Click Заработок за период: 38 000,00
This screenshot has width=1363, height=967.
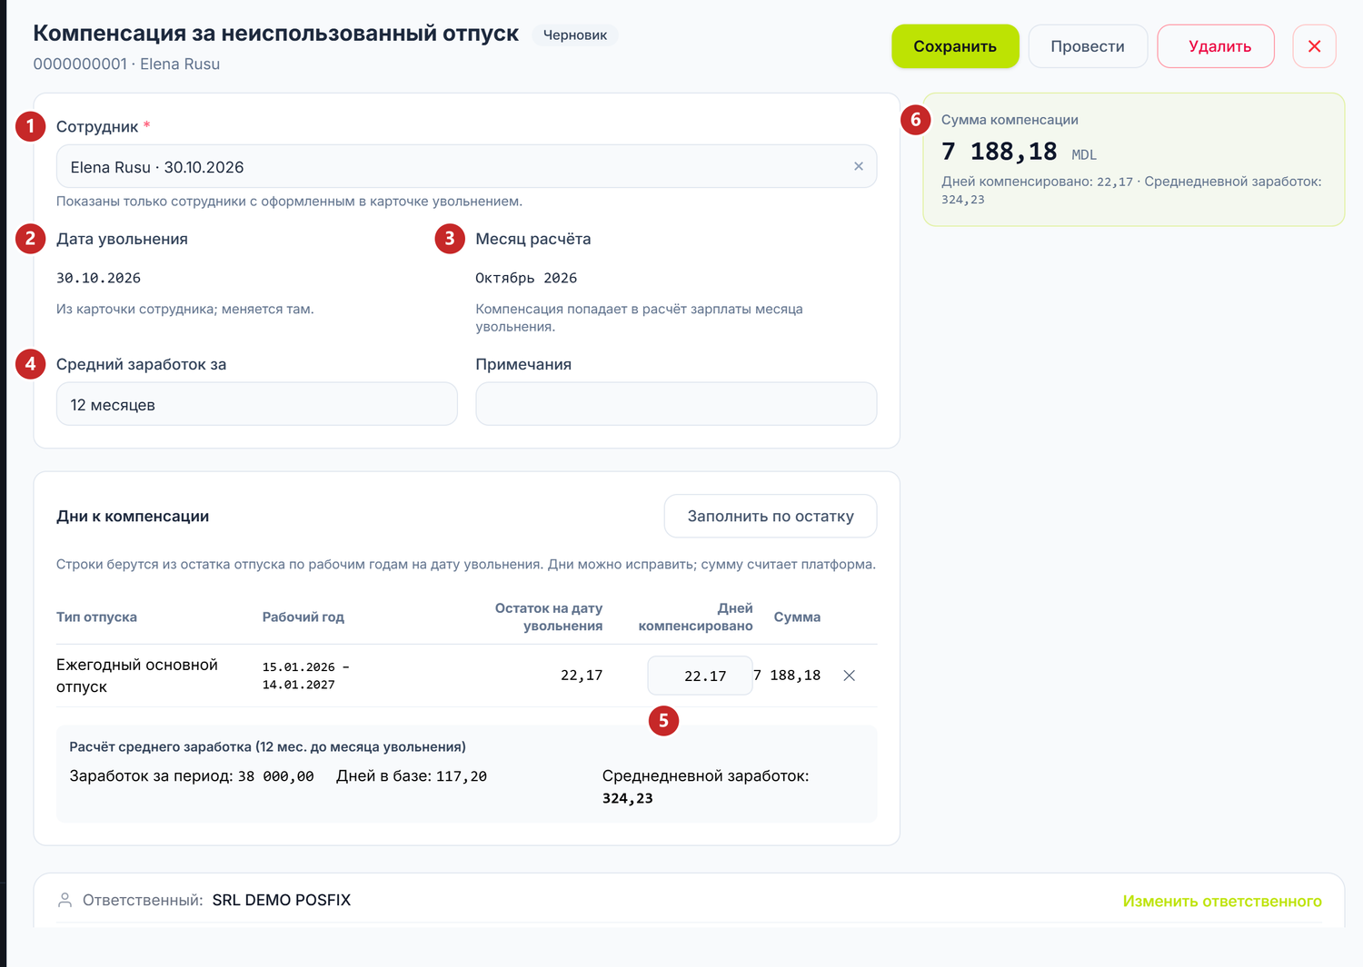coord(192,776)
